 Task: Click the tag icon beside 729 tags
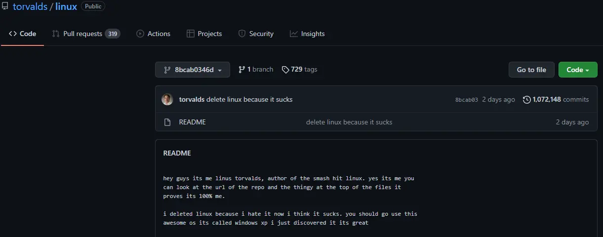pyautogui.click(x=285, y=70)
